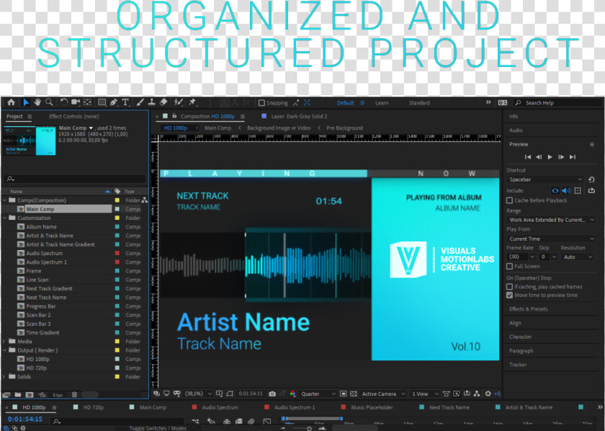Viewport: 605px width, 431px height.
Task: Enable Cache Before Playback
Action: pos(509,200)
